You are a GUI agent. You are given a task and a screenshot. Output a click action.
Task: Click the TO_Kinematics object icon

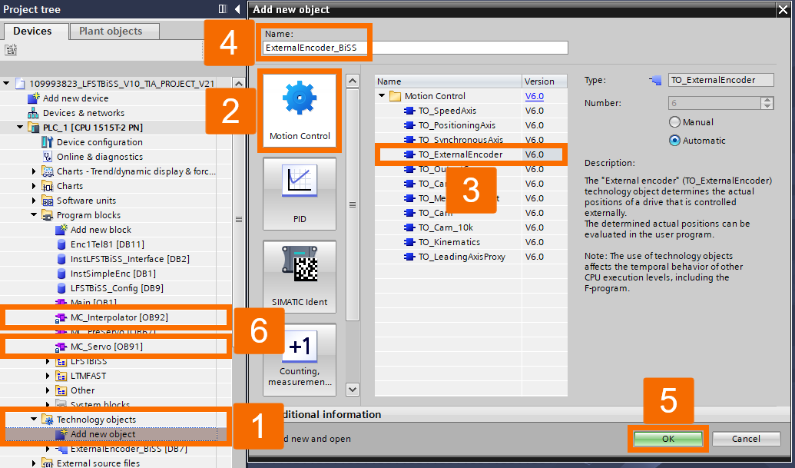coord(409,242)
